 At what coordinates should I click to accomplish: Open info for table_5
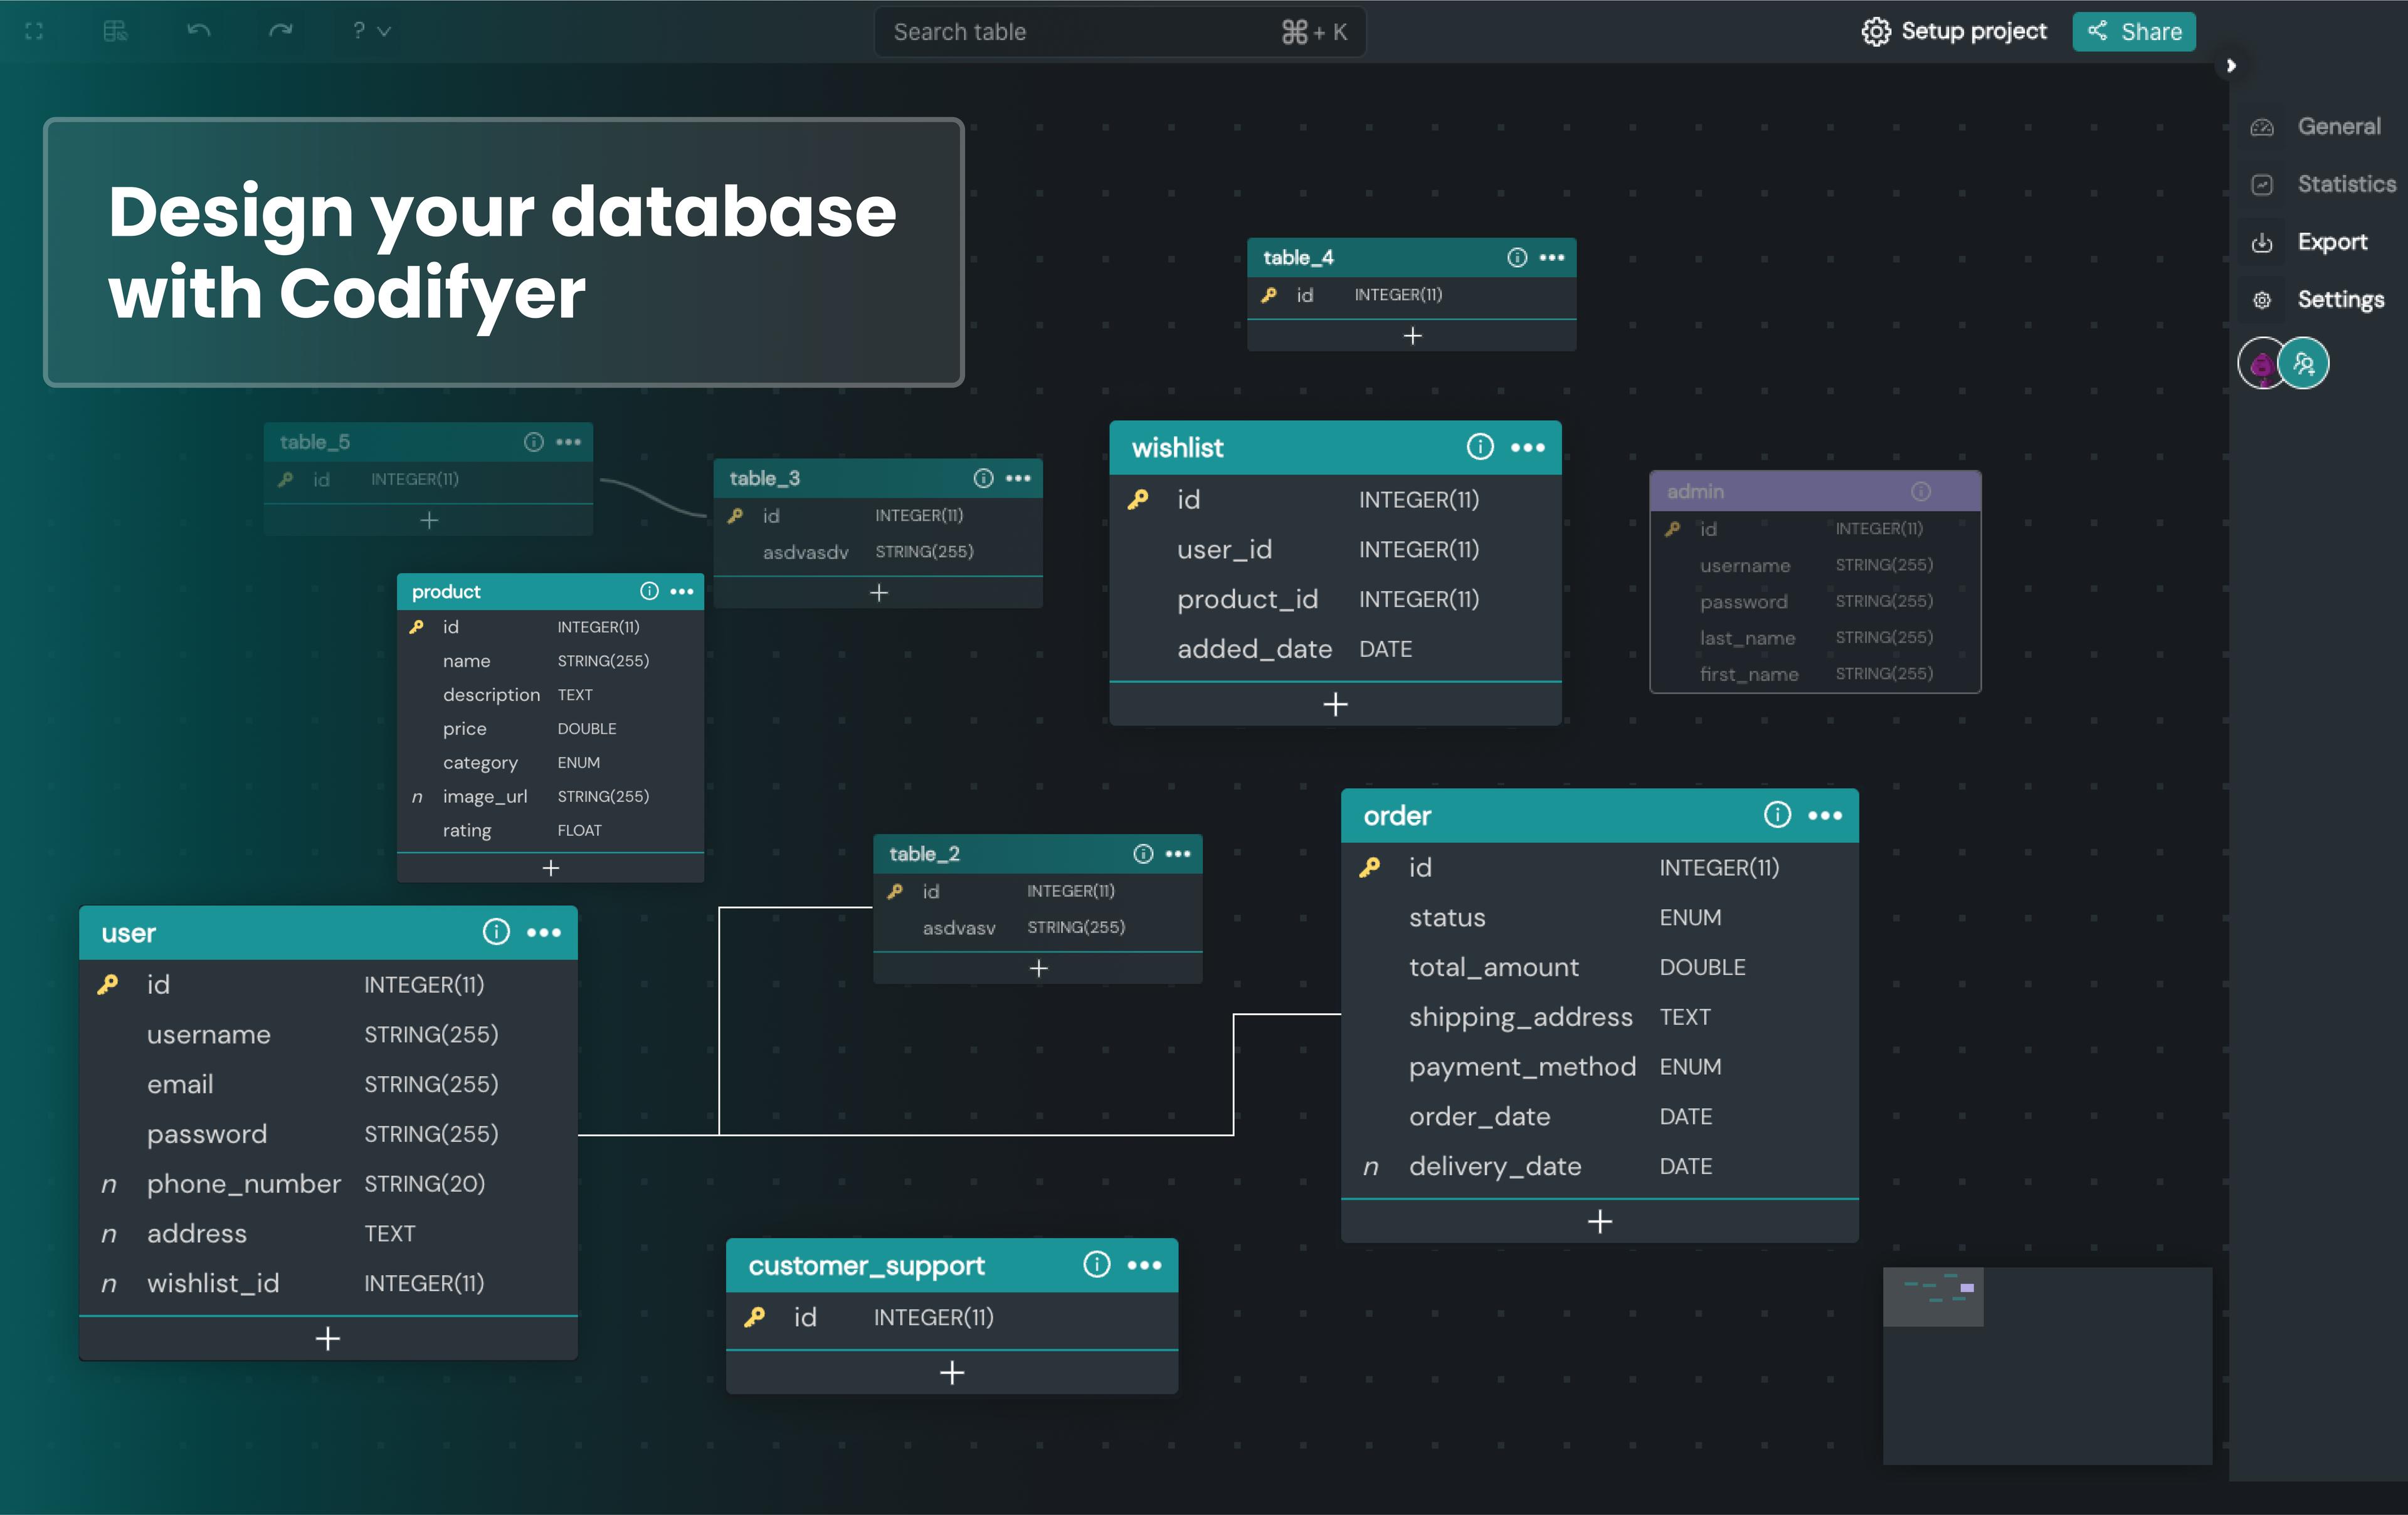click(x=534, y=442)
